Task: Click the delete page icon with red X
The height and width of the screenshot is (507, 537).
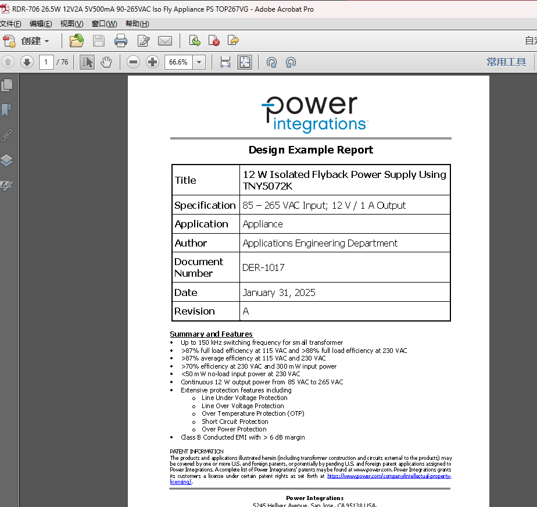Action: pos(214,41)
